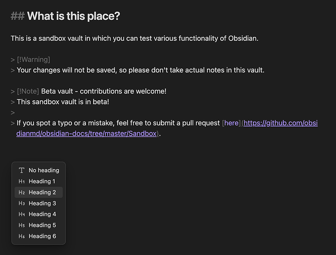Pick Heading 4 in the popup
The image size is (336, 255).
pyautogui.click(x=38, y=214)
